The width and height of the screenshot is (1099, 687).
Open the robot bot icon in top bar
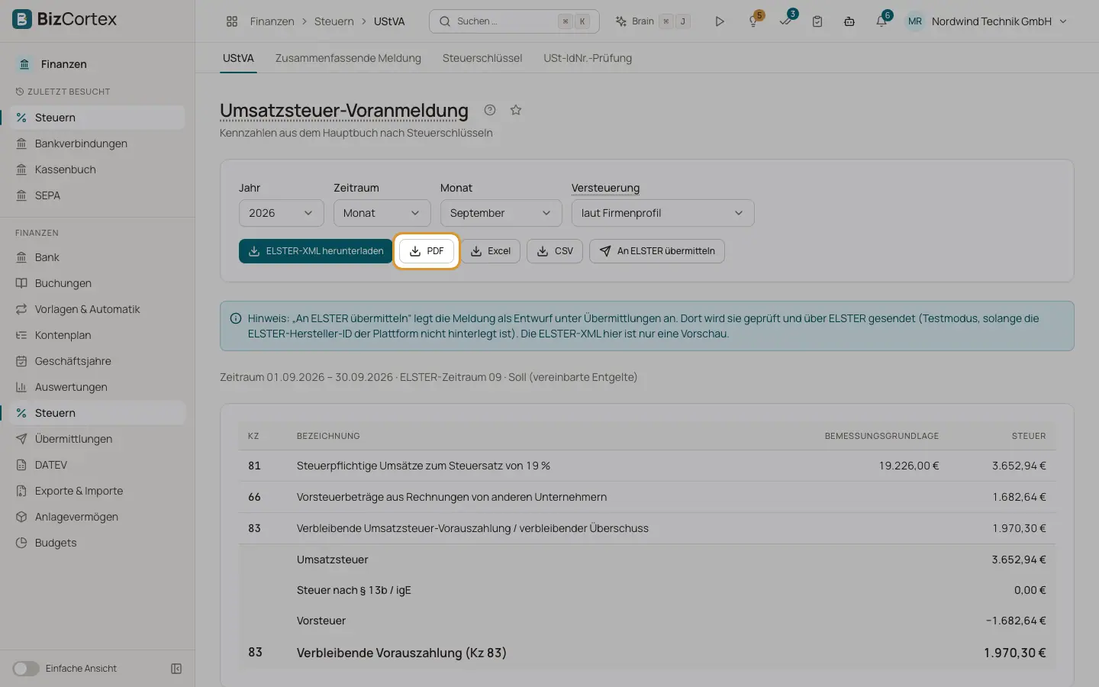point(849,21)
